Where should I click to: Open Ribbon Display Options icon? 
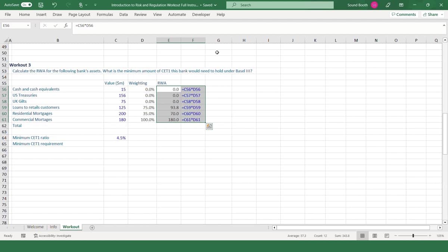pyautogui.click(x=401, y=5)
